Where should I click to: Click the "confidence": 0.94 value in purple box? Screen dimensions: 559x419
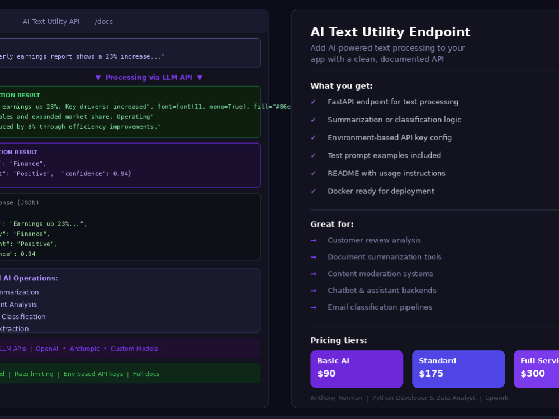click(x=96, y=174)
